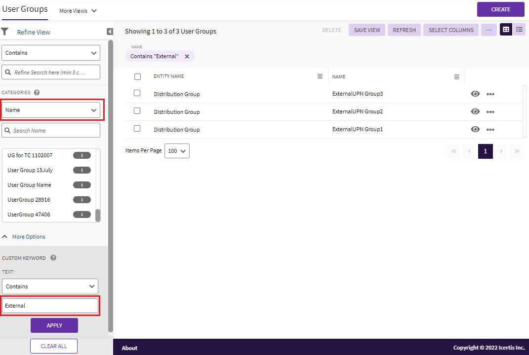Click the Custom Keyword help icon
The image size is (529, 355).
(53, 258)
